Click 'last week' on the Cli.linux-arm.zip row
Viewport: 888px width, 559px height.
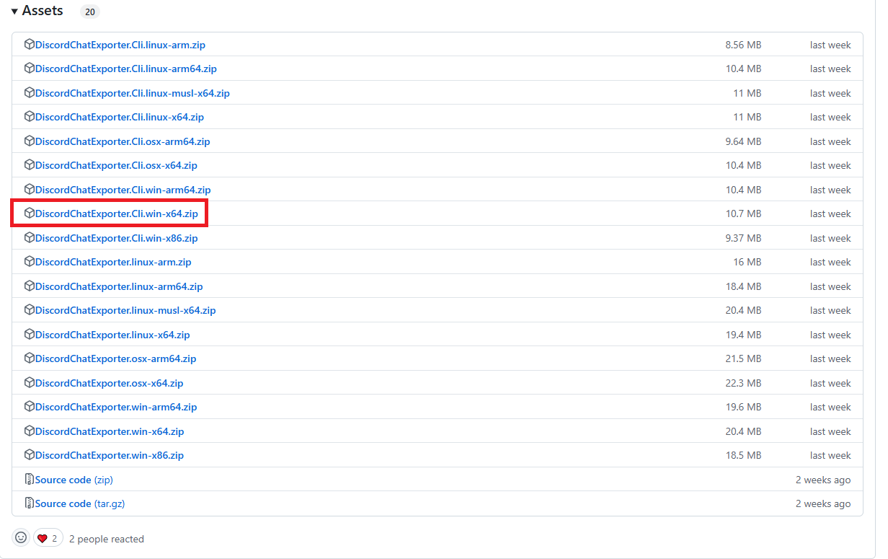point(830,45)
